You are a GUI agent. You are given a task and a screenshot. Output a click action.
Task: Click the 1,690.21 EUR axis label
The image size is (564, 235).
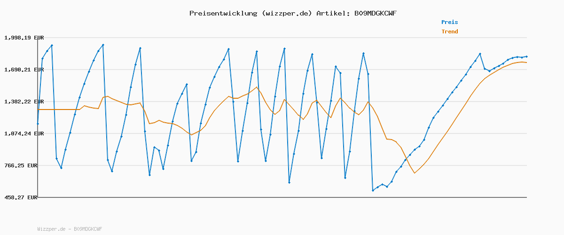tap(24, 70)
